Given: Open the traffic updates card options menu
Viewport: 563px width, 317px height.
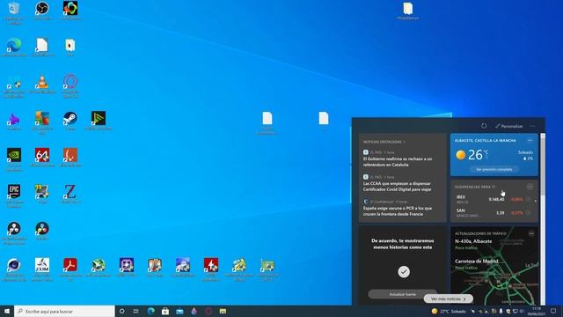Looking at the screenshot, I should pos(531,233).
